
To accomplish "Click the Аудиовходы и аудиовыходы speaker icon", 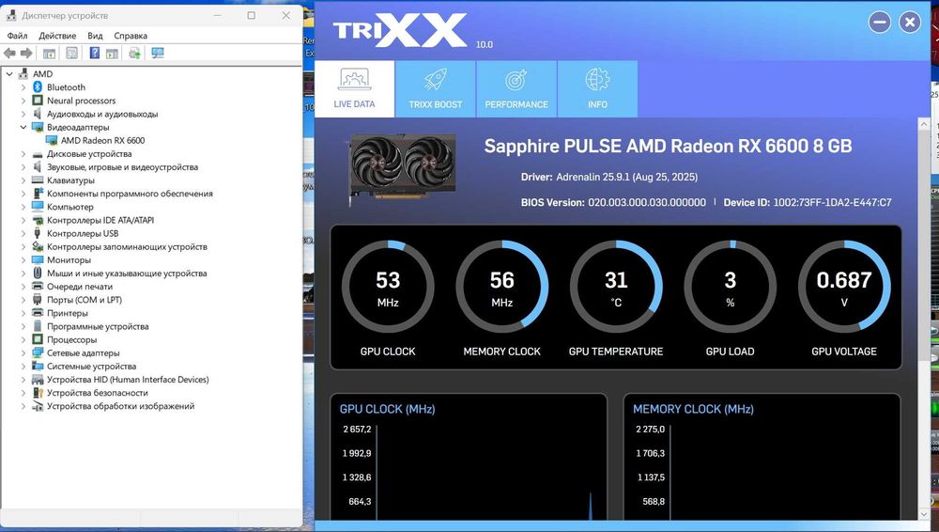I will (38, 114).
